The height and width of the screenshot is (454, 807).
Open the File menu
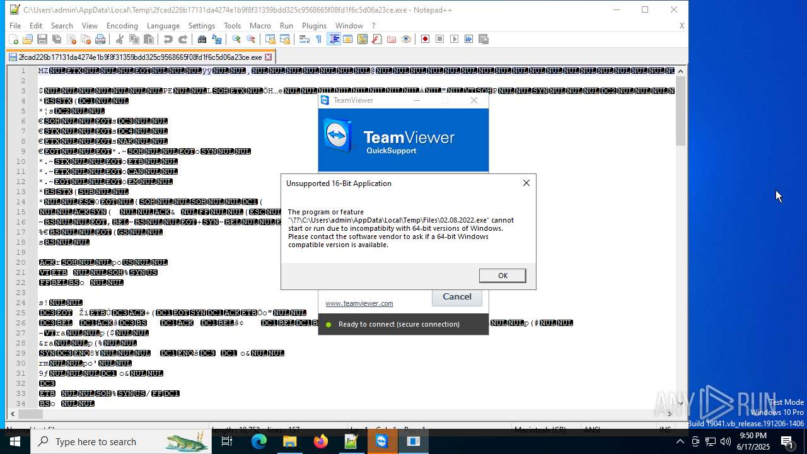click(15, 26)
